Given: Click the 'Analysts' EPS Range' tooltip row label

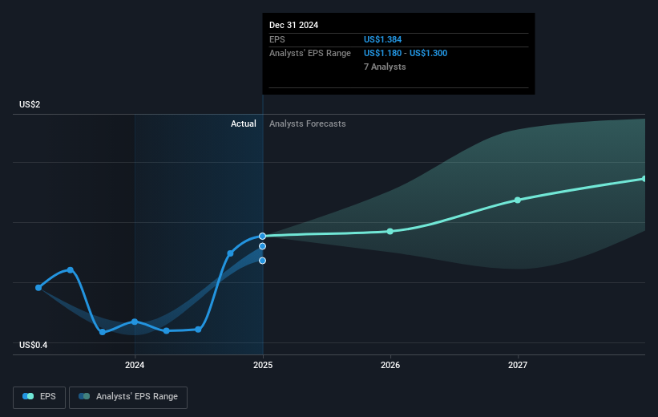Looking at the screenshot, I should [310, 54].
